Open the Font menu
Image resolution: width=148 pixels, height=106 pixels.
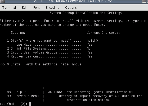click(x=37, y=8)
